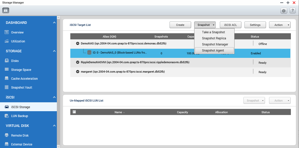
Task: Click the Utilization chart icon
Action: point(7,41)
